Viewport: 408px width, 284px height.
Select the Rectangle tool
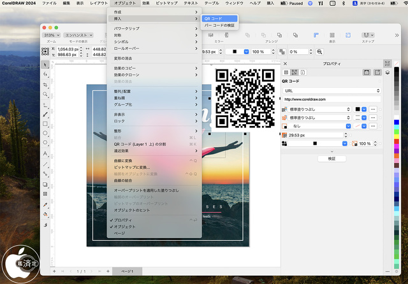click(45, 124)
